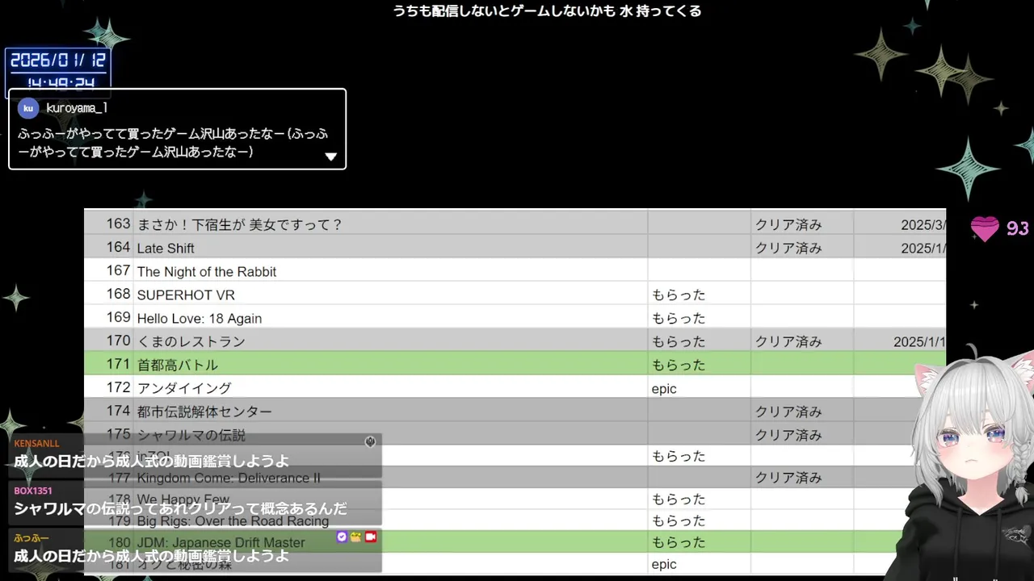Click the 'もらった' cell in the くまのレストラン row
The width and height of the screenshot is (1034, 581).
[699, 341]
